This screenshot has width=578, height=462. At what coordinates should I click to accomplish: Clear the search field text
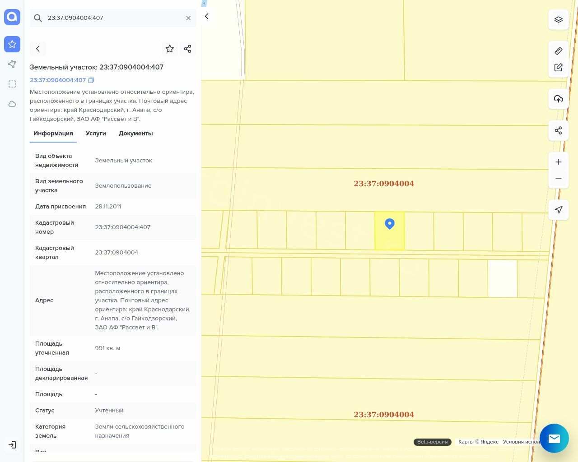188,18
